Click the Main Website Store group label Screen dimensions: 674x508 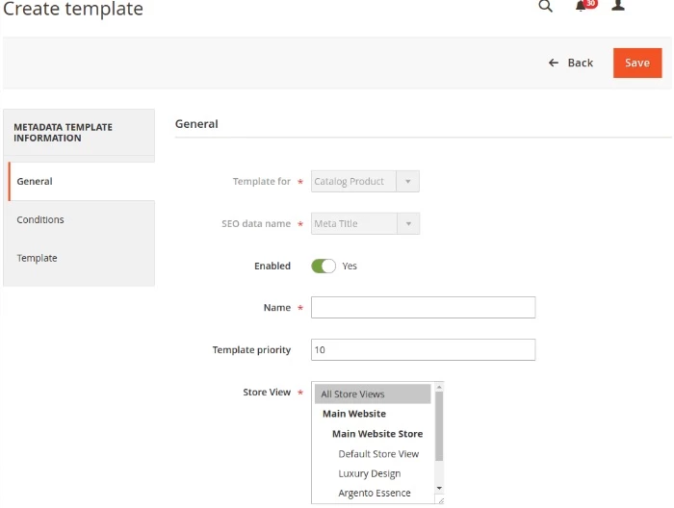tap(377, 434)
